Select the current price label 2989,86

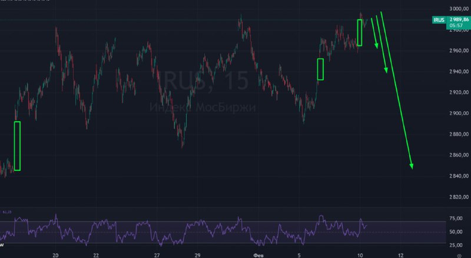[x=459, y=19]
